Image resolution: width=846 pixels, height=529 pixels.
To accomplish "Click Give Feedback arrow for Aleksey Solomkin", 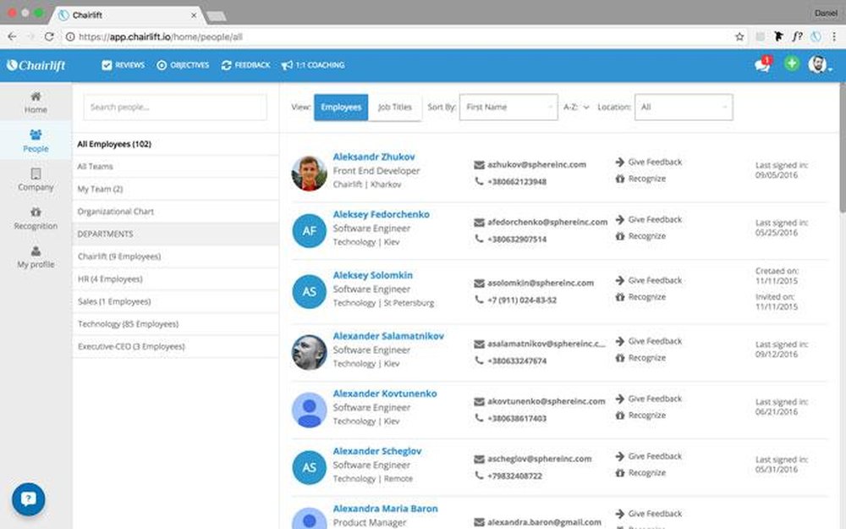I will click(619, 280).
